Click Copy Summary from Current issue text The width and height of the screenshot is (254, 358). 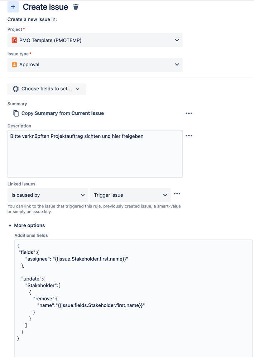(63, 113)
